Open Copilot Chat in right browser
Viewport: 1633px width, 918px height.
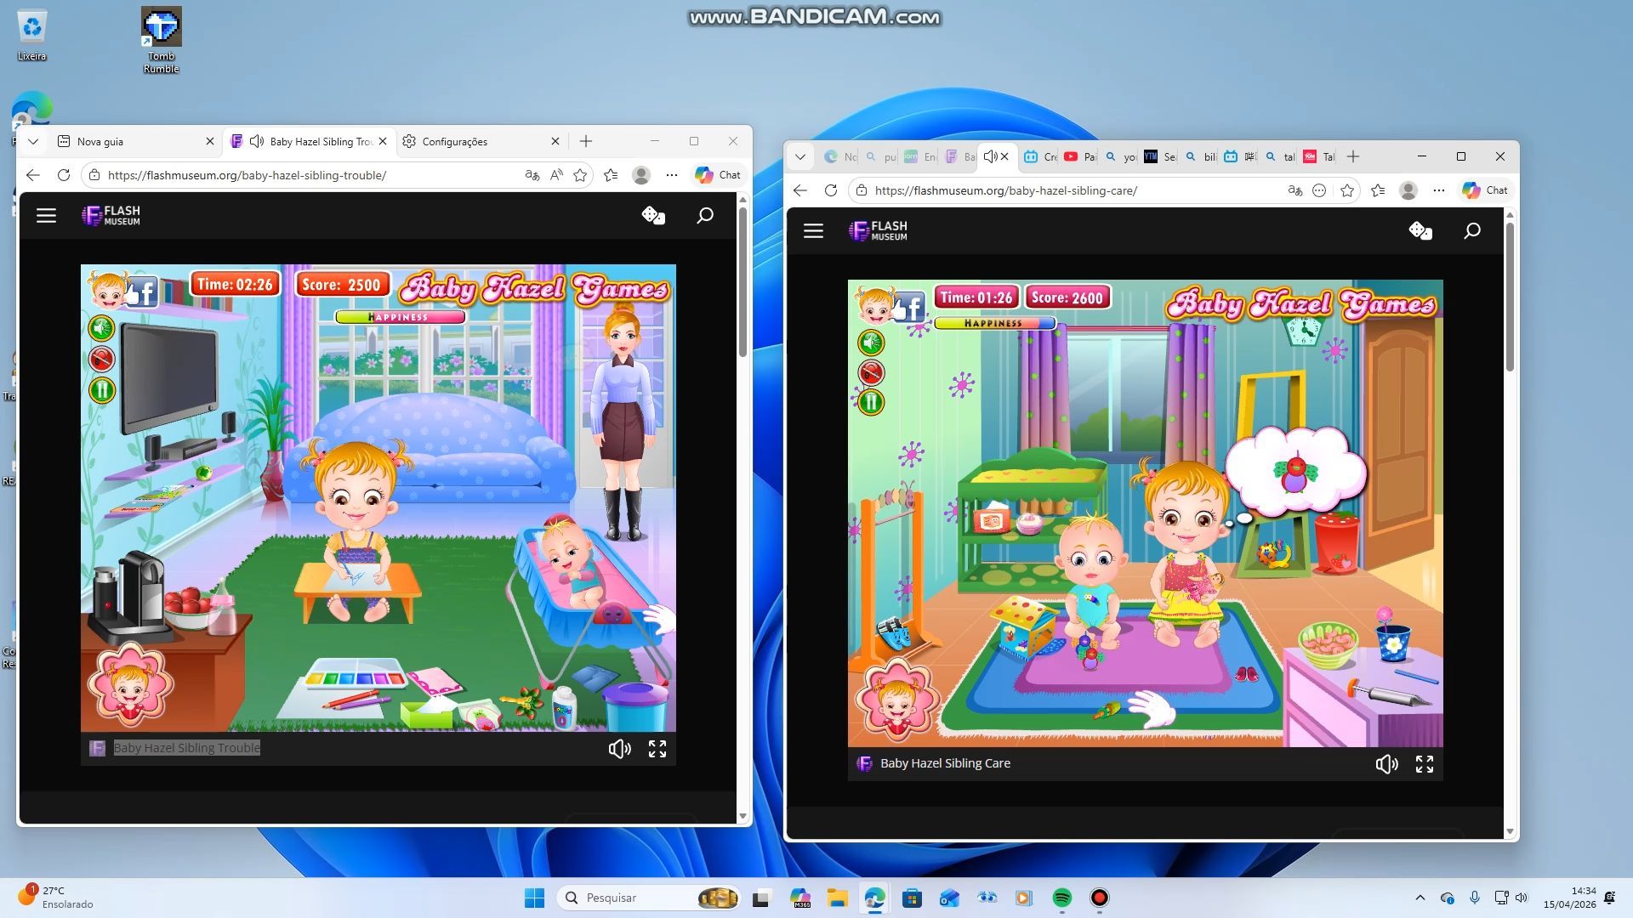click(x=1485, y=190)
